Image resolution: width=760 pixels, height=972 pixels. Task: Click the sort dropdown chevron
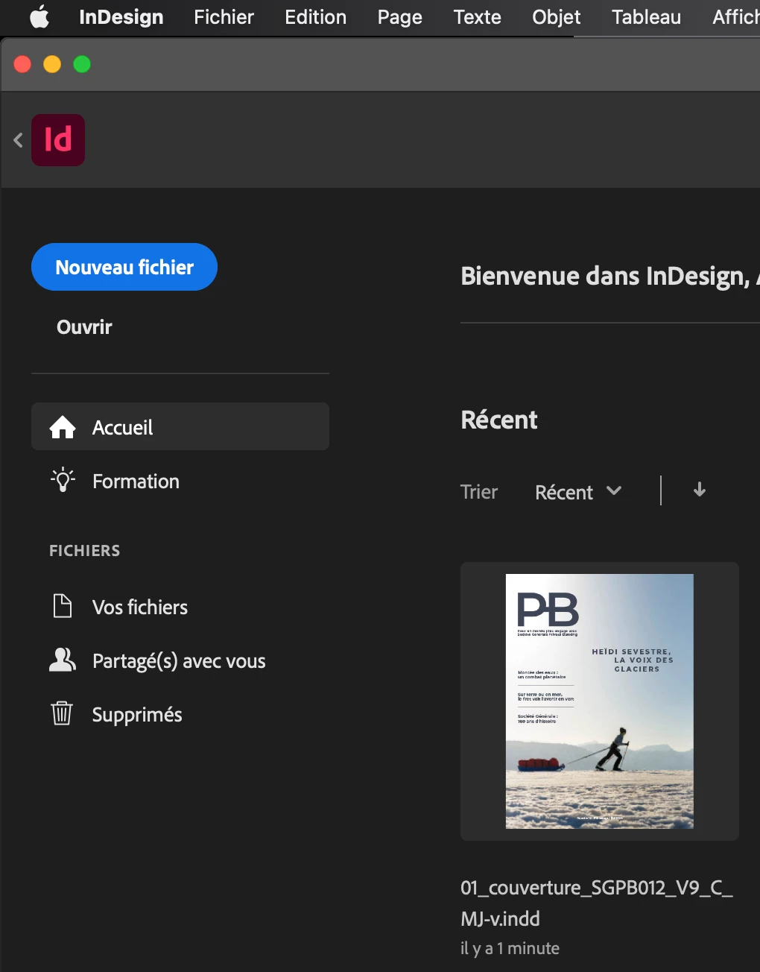614,490
